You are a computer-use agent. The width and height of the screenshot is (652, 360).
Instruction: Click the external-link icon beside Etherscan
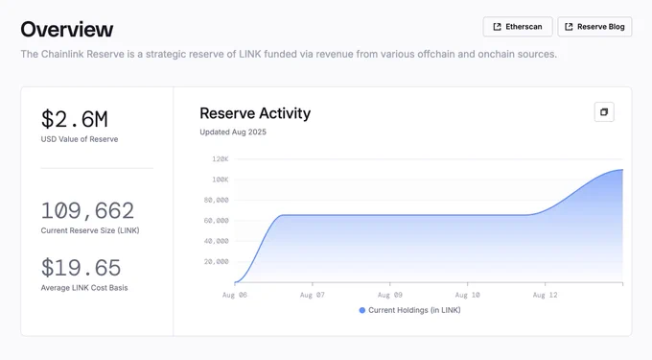(x=497, y=27)
